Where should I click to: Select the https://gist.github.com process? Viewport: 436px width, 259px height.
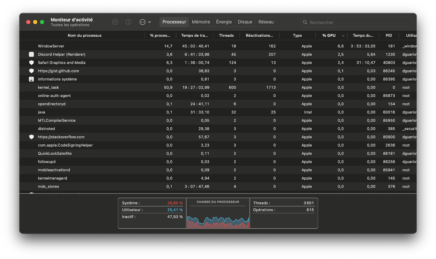click(x=218, y=71)
